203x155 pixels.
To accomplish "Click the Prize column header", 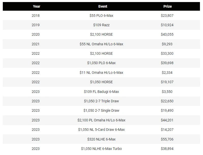I will click(167, 6).
